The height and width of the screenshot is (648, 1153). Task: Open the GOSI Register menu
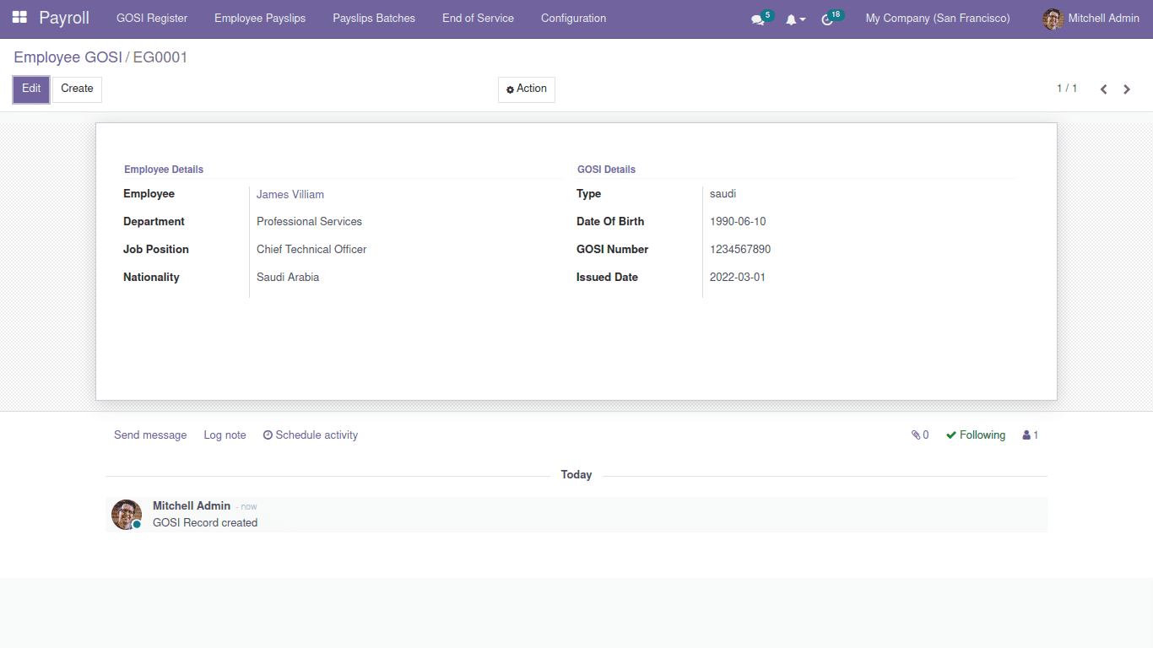point(152,18)
